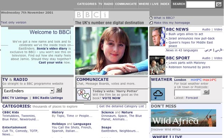Click the London weather location text
Viewport: 224px width, 138px height.
pos(180,80)
